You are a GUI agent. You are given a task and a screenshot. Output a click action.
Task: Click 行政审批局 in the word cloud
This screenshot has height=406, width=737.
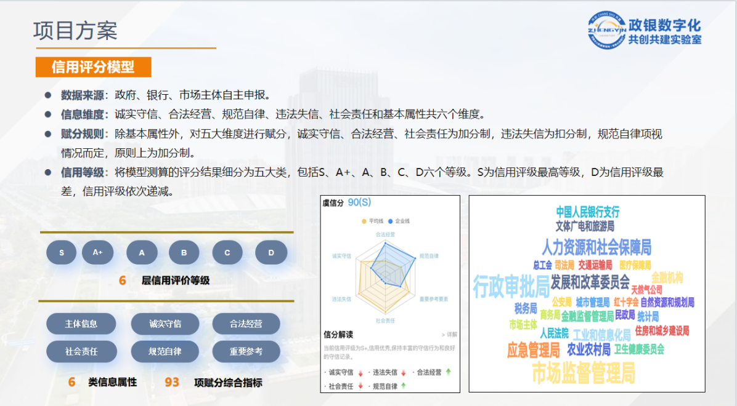tap(511, 286)
